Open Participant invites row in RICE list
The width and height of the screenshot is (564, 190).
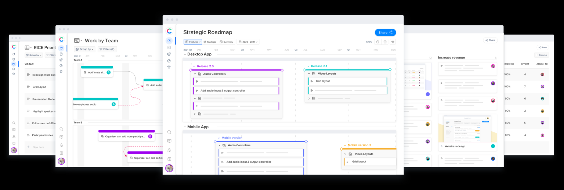click(40, 135)
